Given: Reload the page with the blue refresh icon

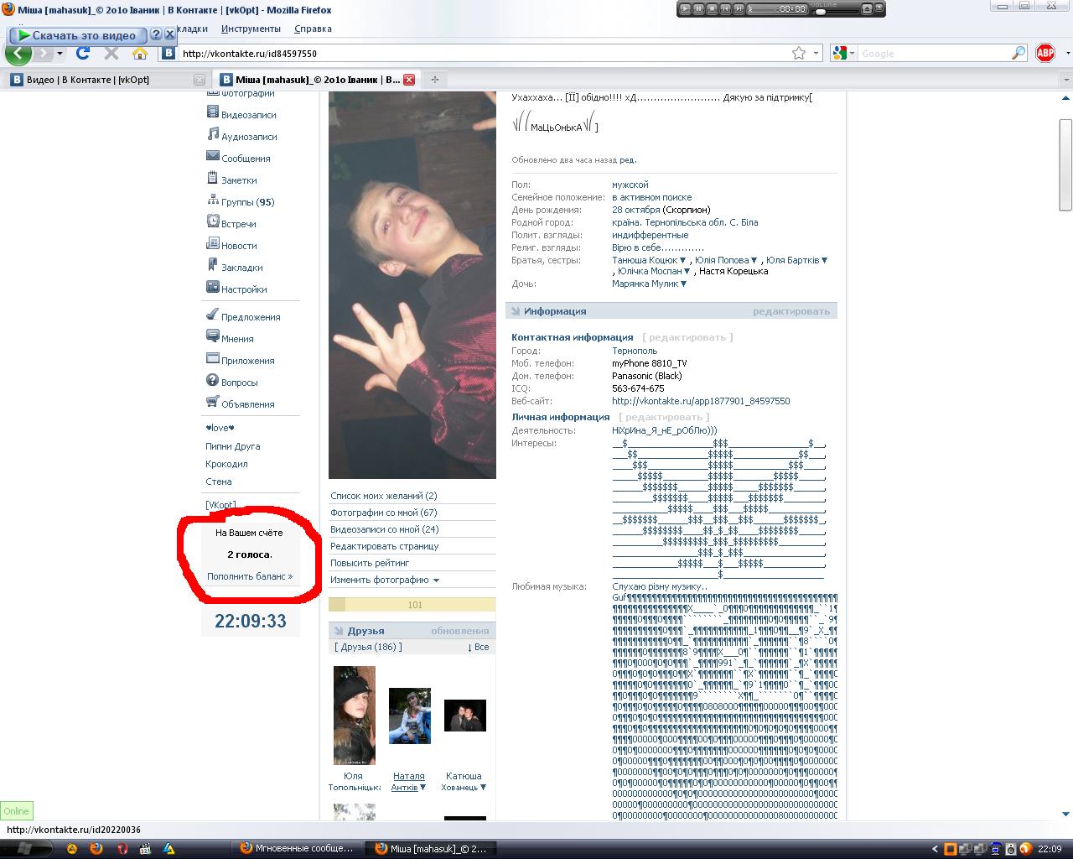Looking at the screenshot, I should [83, 53].
